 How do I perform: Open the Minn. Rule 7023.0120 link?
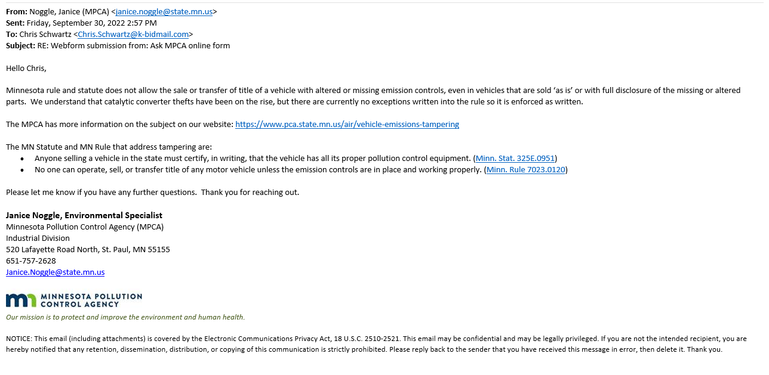[x=526, y=170]
